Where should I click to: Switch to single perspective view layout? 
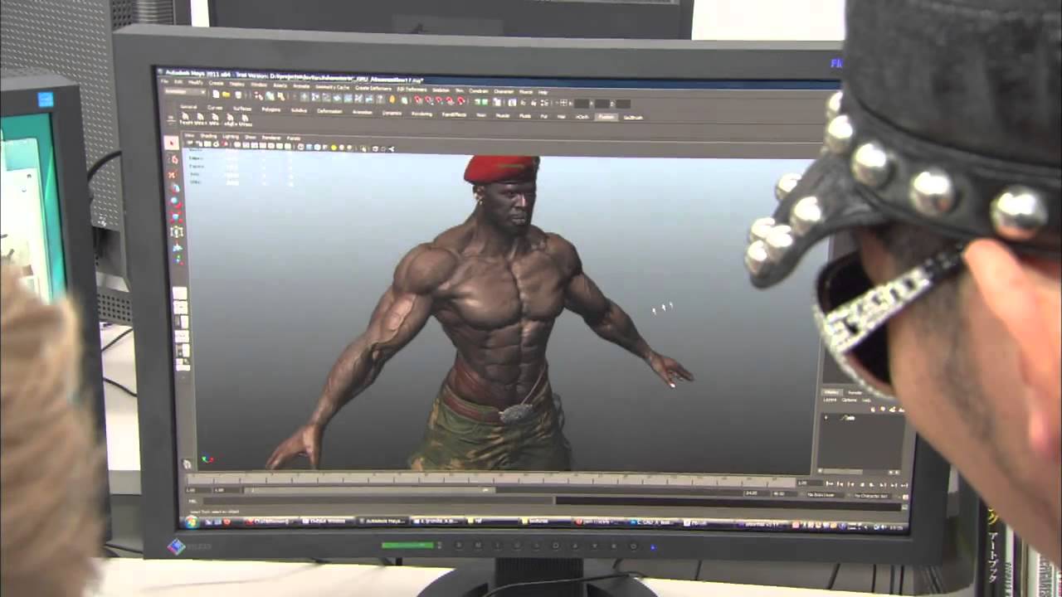click(179, 294)
